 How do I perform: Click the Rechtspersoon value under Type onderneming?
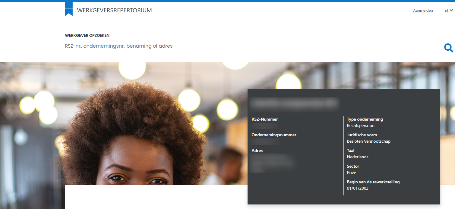pyautogui.click(x=361, y=125)
